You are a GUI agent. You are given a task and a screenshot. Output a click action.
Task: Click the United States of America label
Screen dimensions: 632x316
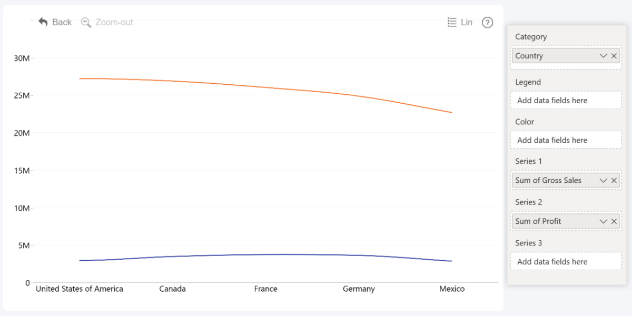pos(80,289)
